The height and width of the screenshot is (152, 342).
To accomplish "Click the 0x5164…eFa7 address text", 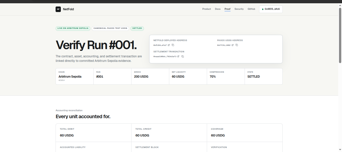I will pyautogui.click(x=160, y=45).
